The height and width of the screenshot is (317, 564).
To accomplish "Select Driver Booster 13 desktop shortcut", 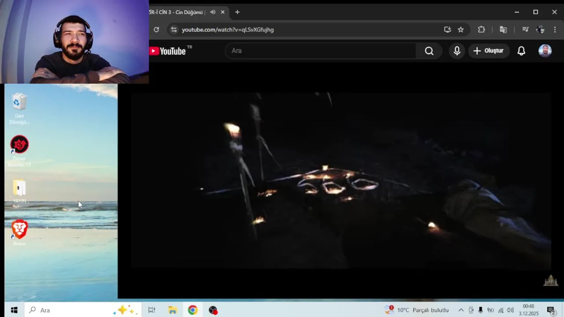I will 19,151.
